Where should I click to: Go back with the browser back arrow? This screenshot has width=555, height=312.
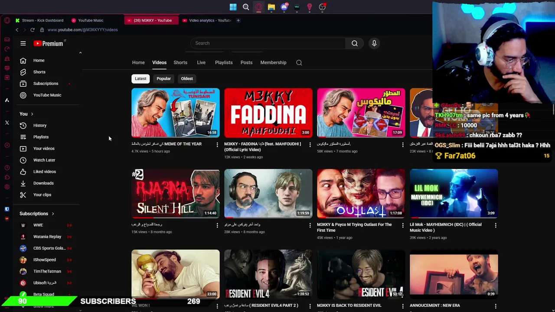17,30
